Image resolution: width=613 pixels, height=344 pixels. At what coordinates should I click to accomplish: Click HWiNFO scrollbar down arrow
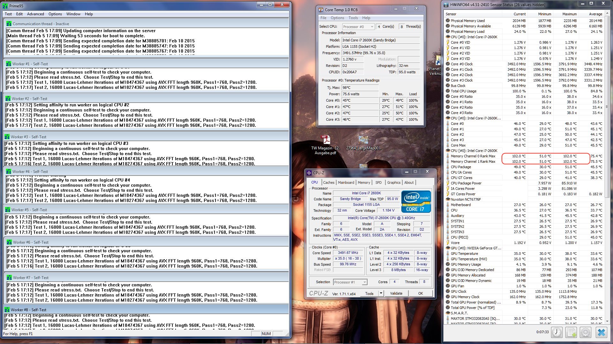click(x=607, y=321)
